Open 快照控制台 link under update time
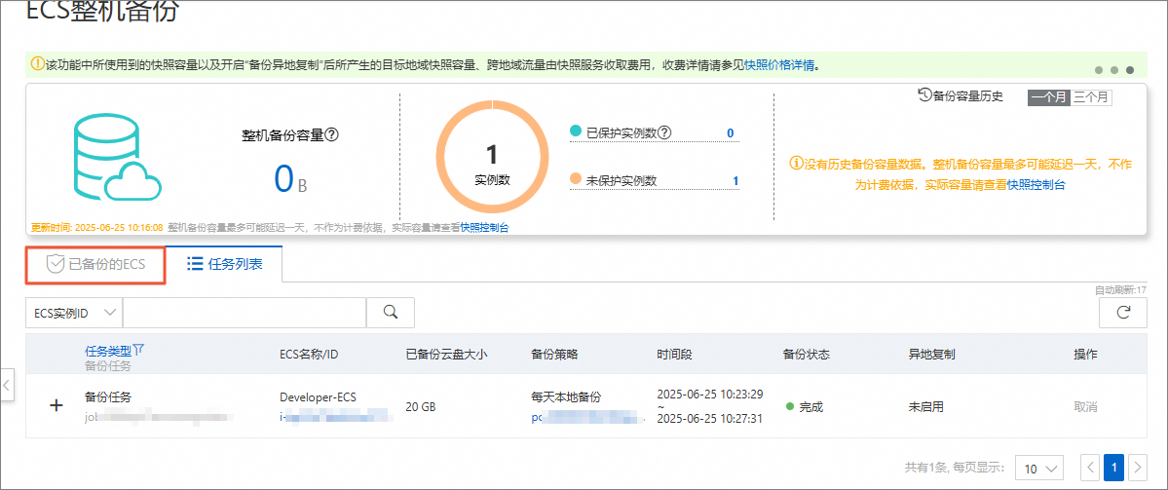The width and height of the screenshot is (1168, 490). (x=484, y=227)
